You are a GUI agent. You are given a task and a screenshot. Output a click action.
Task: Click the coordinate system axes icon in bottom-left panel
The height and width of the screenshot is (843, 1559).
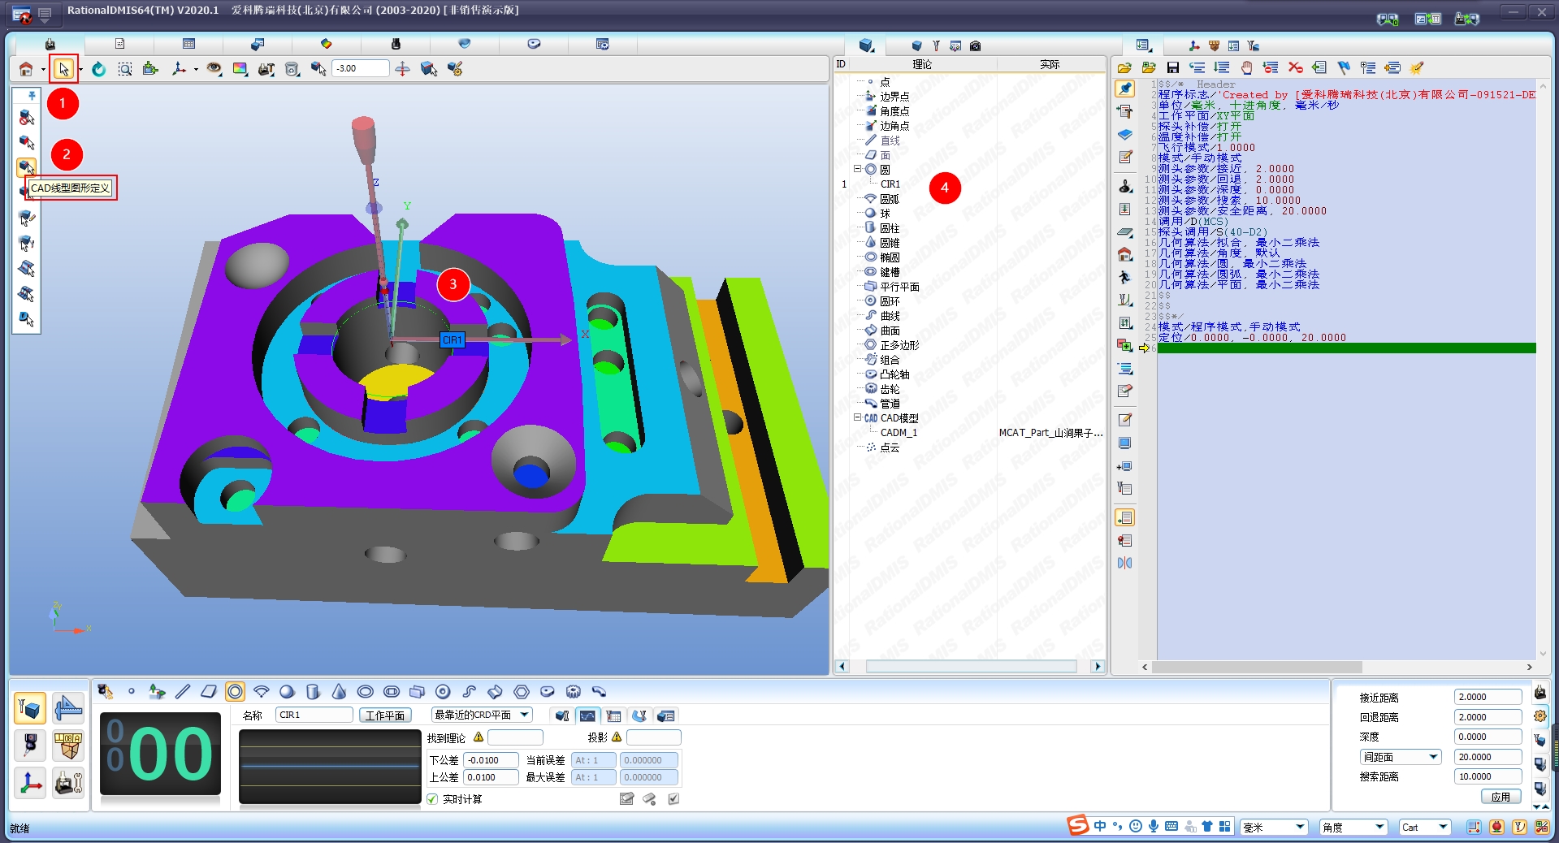(30, 783)
